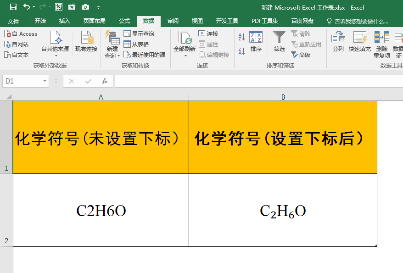Screen dimensions: 403x273
Task: Click the Select All corner triangle
Action: (9, 97)
